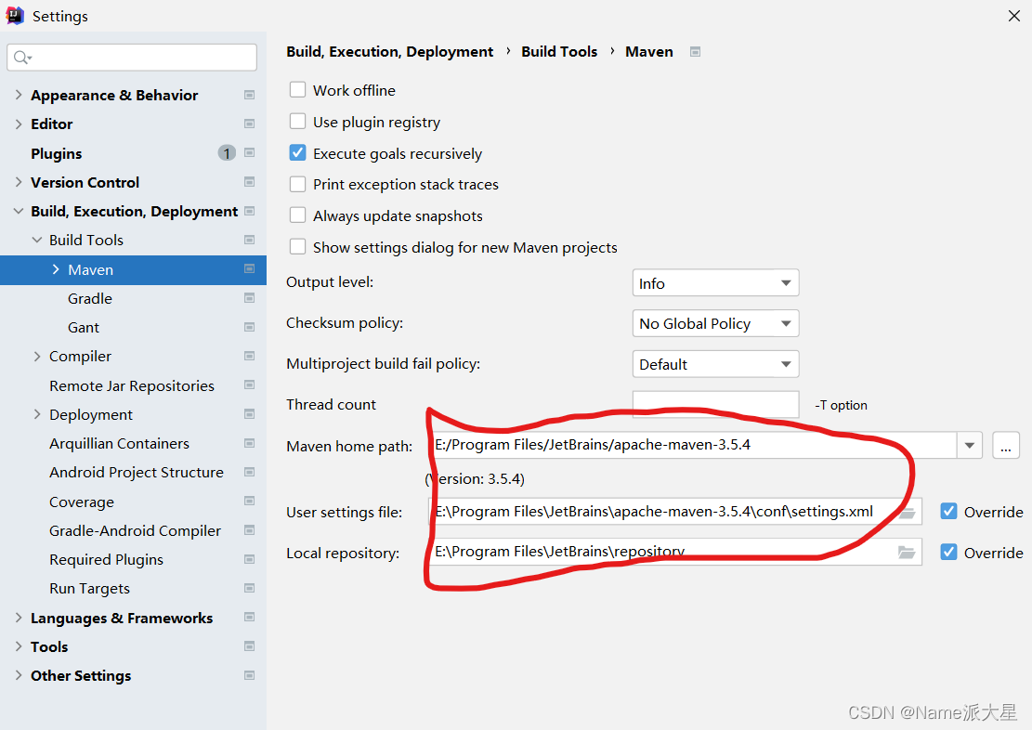
Task: Click folder icon in Local repository field
Action: click(907, 553)
